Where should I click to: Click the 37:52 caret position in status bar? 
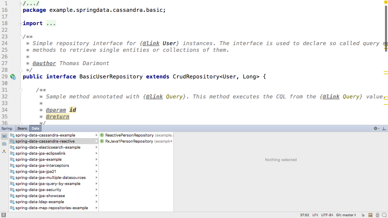(304, 215)
